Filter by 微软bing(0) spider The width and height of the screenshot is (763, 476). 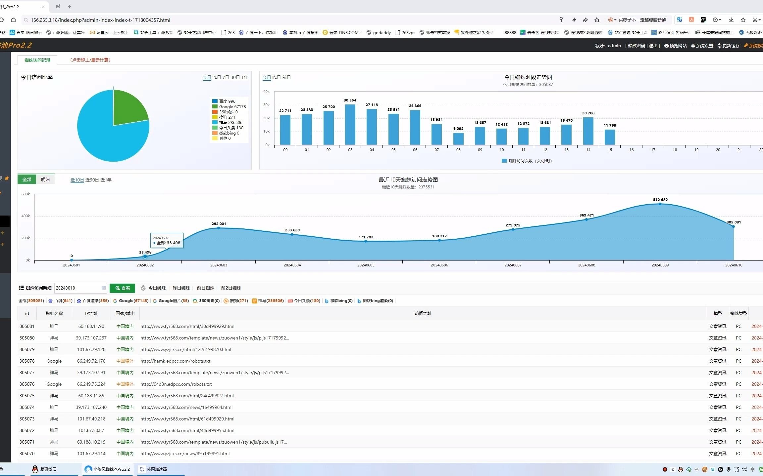[x=339, y=301]
